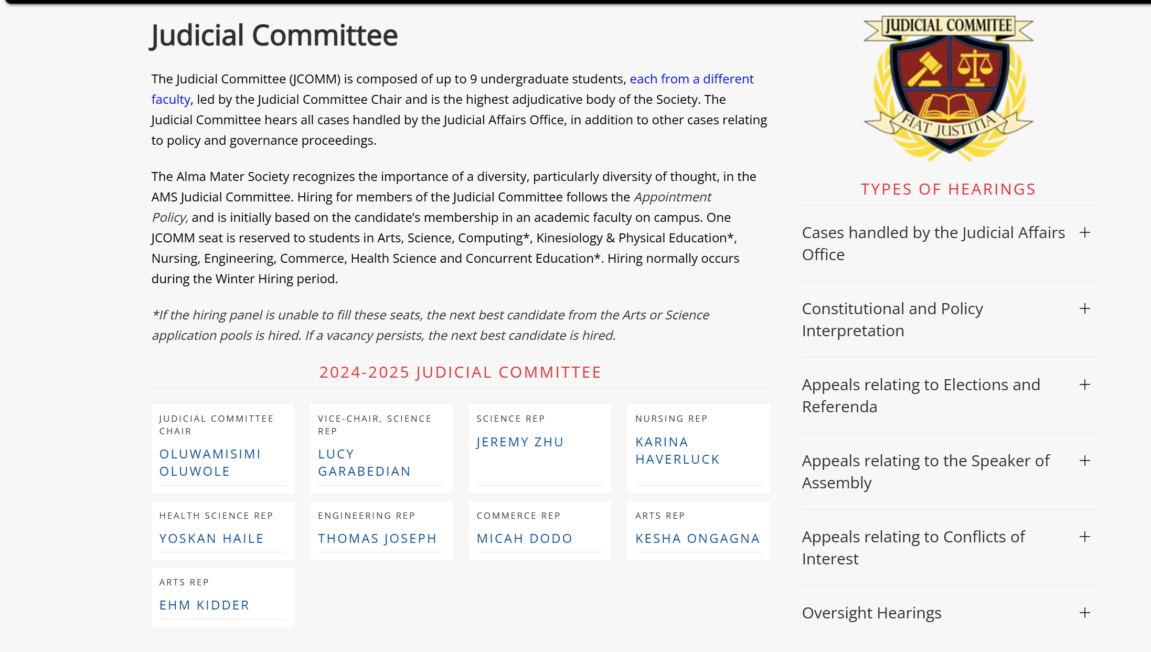Open Karina Haverluck nursing rep profile
The height and width of the screenshot is (652, 1151).
coord(677,451)
